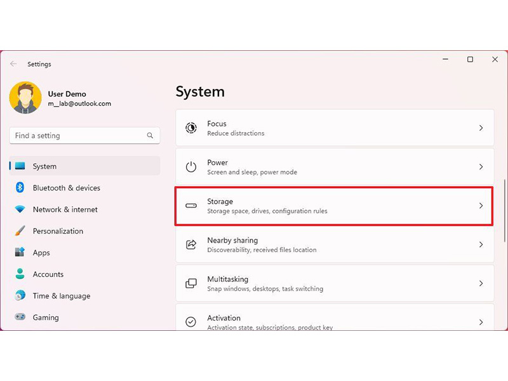This screenshot has width=508, height=381.
Task: Close the Settings window
Action: [495, 59]
